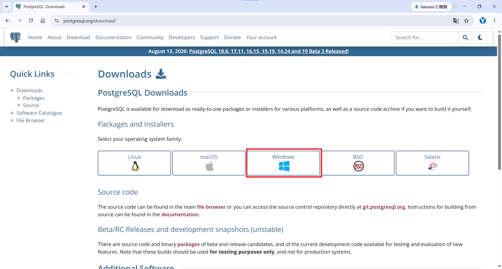This screenshot has width=502, height=269.
Task: Click the Quick Links heading
Action: pyautogui.click(x=32, y=74)
